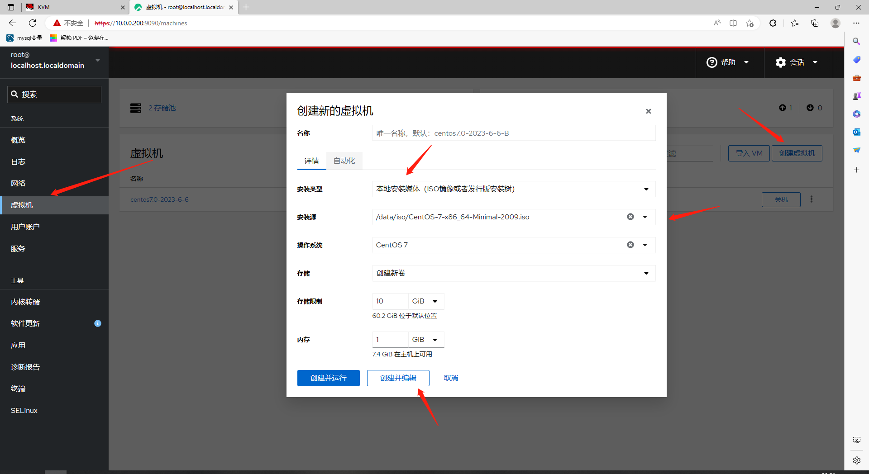Open the Edge sidebar settings gear
This screenshot has width=869, height=474.
(x=856, y=460)
